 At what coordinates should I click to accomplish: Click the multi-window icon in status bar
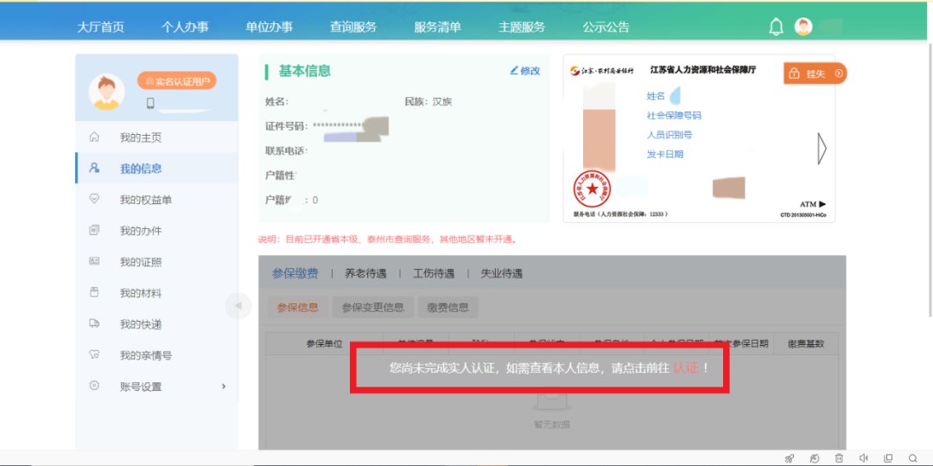(x=888, y=458)
